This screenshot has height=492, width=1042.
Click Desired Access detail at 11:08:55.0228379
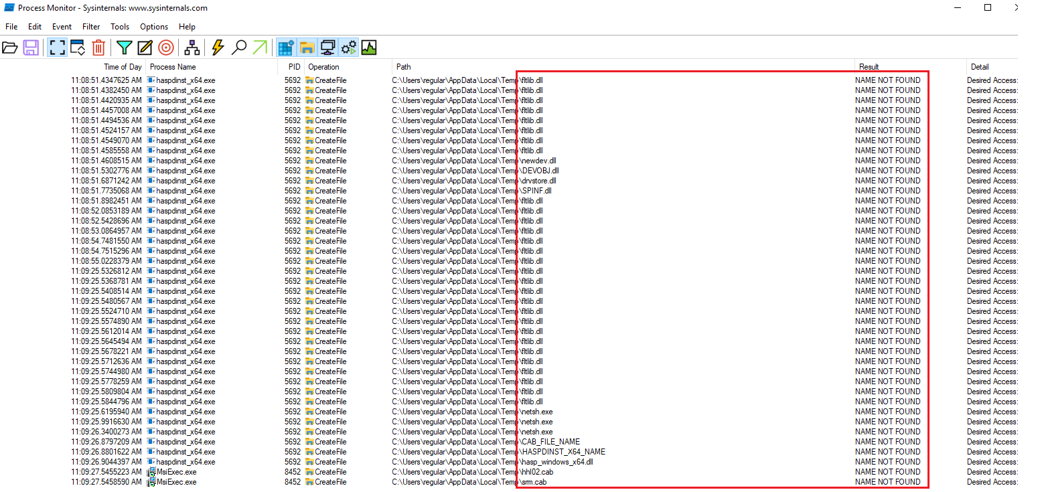[x=992, y=261]
